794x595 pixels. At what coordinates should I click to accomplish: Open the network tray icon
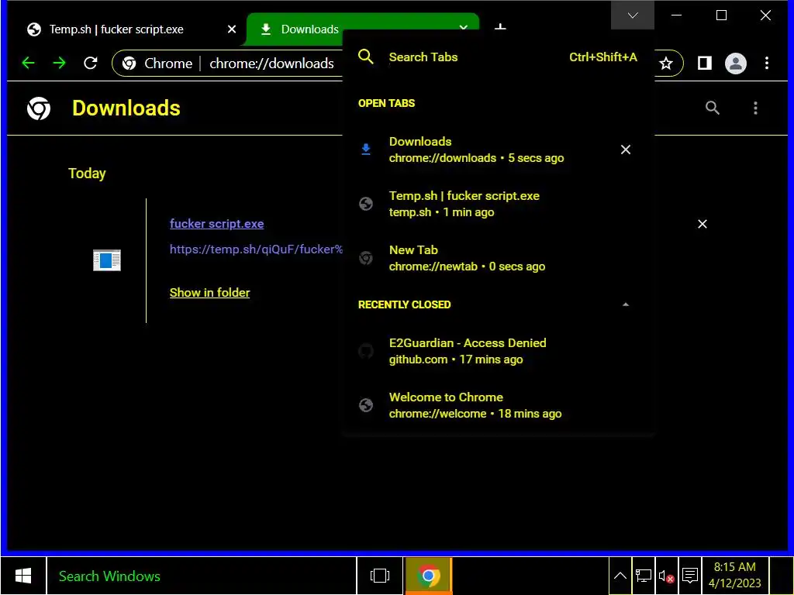click(643, 576)
